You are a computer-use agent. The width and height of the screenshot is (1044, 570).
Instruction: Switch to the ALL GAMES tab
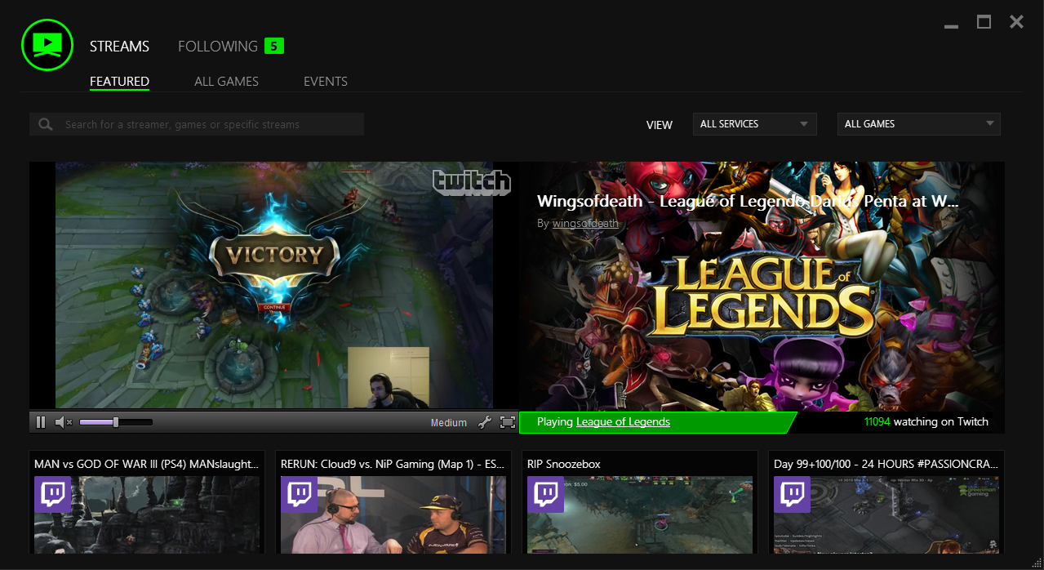(x=226, y=81)
